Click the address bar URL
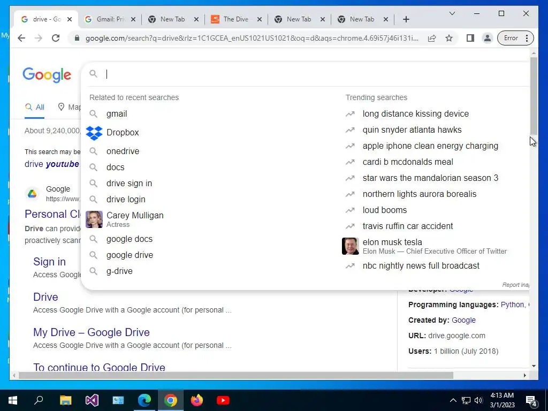The width and height of the screenshot is (548, 411). click(252, 38)
